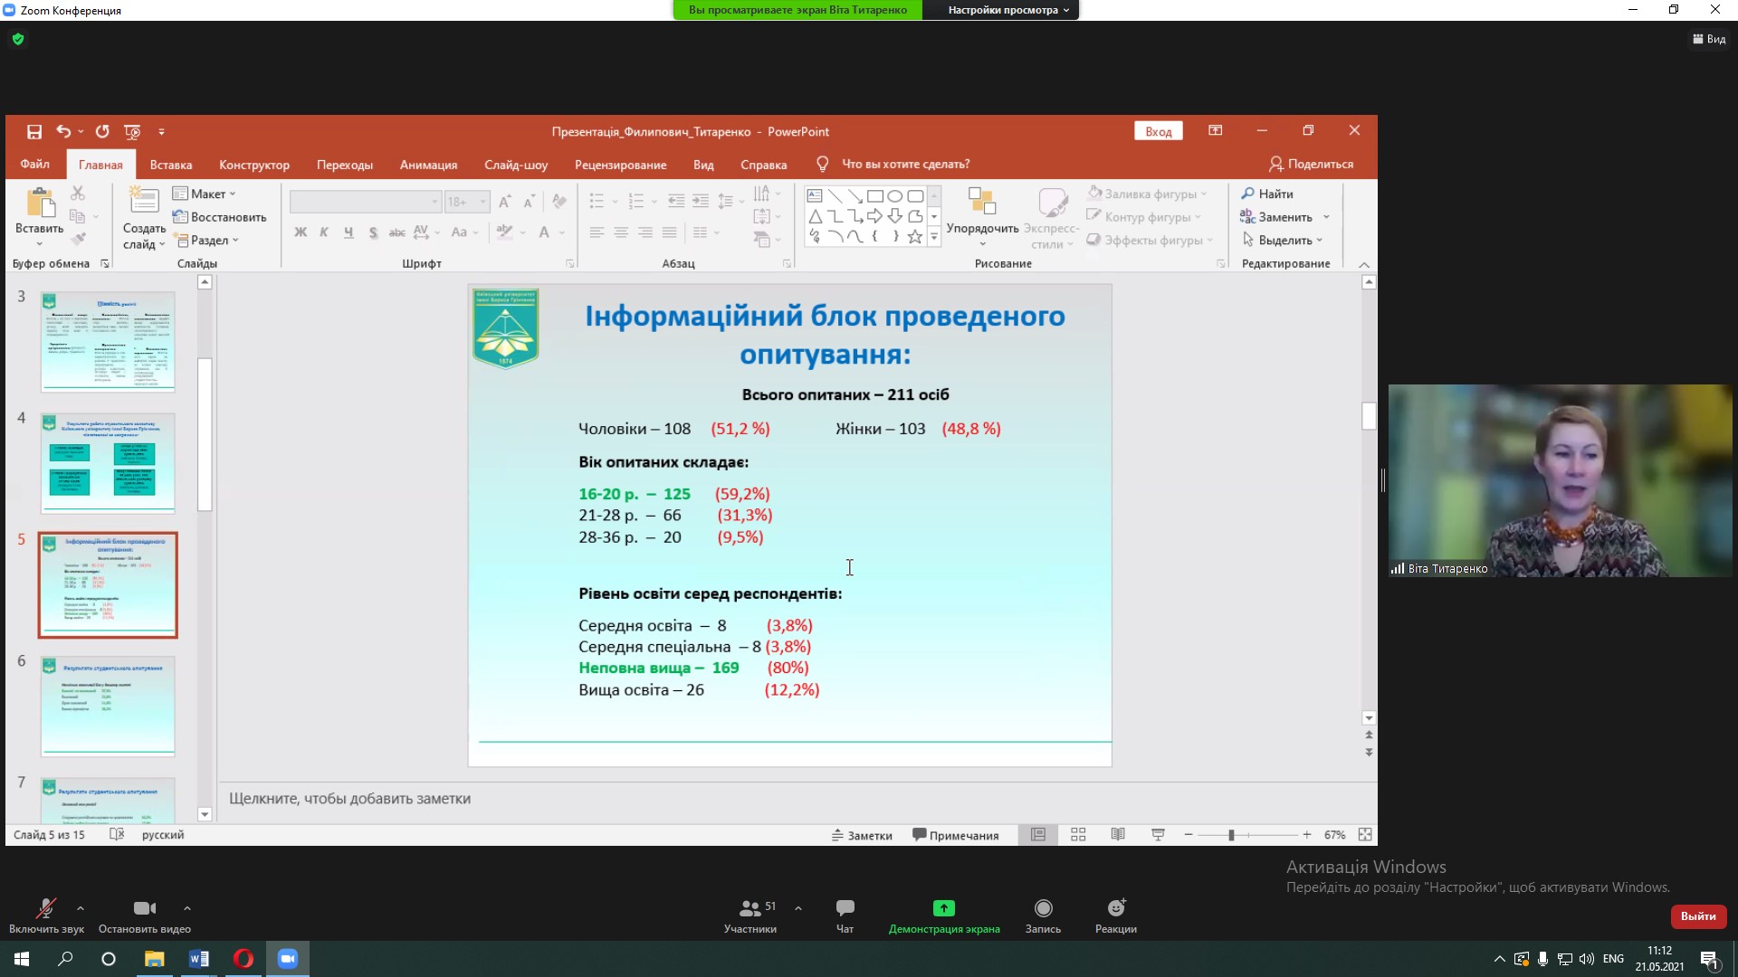Click the Slide Sorter view icon
The image size is (1738, 977).
[x=1078, y=835]
